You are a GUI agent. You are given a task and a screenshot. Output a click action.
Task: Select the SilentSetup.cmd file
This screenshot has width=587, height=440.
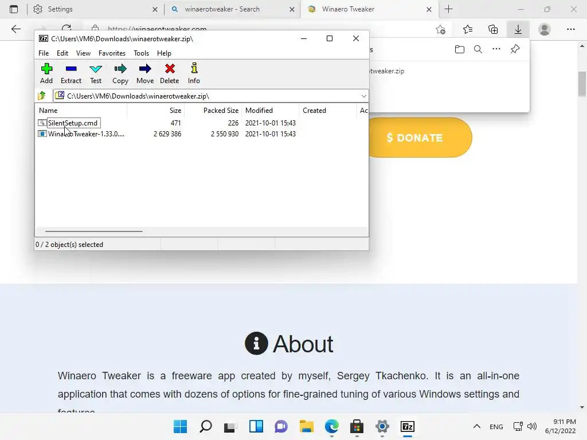72,123
